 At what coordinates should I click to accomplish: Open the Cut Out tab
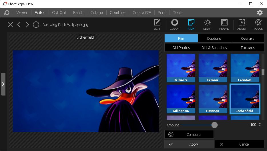[x=59, y=13]
